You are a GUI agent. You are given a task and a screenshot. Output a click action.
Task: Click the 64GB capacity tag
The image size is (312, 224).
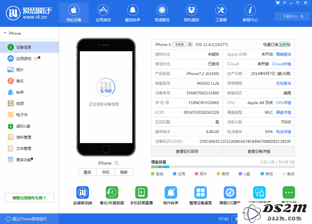[x=179, y=44]
